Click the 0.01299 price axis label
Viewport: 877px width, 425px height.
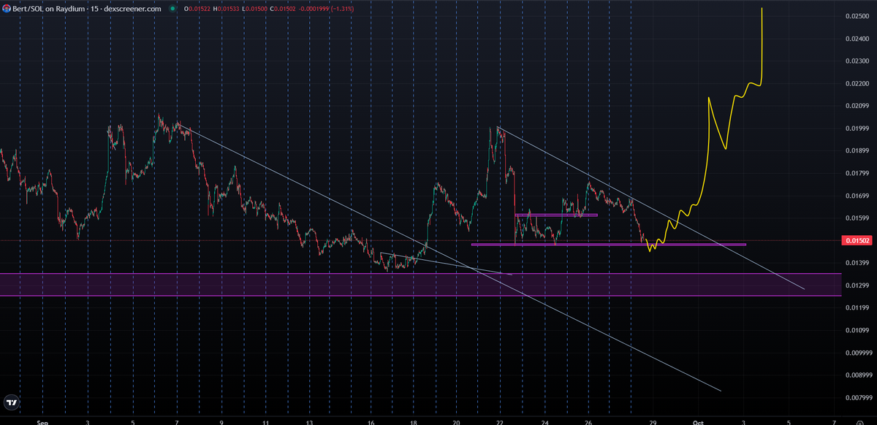857,286
